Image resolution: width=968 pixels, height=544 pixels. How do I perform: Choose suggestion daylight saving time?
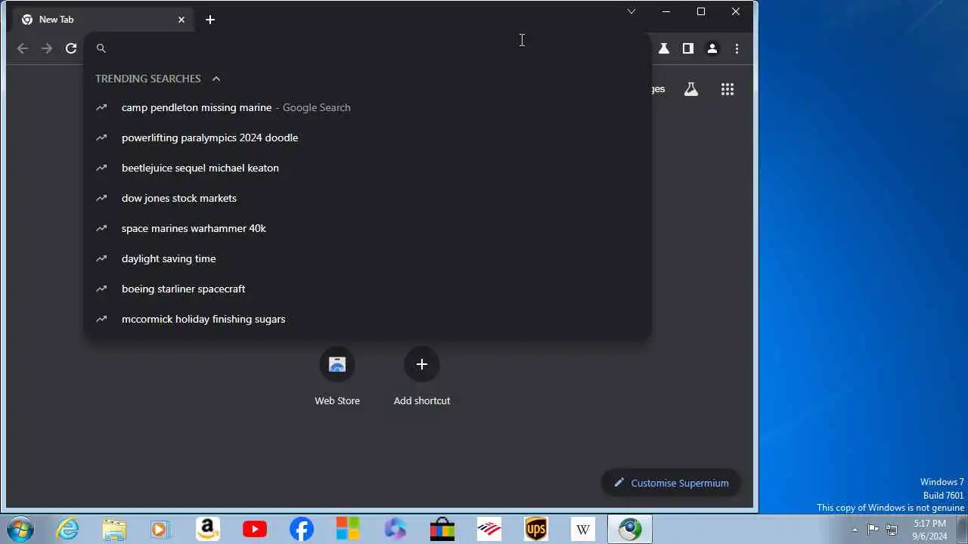pyautogui.click(x=368, y=258)
